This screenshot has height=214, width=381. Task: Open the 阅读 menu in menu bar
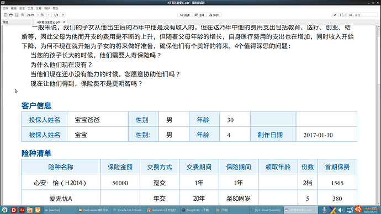(x=22, y=8)
